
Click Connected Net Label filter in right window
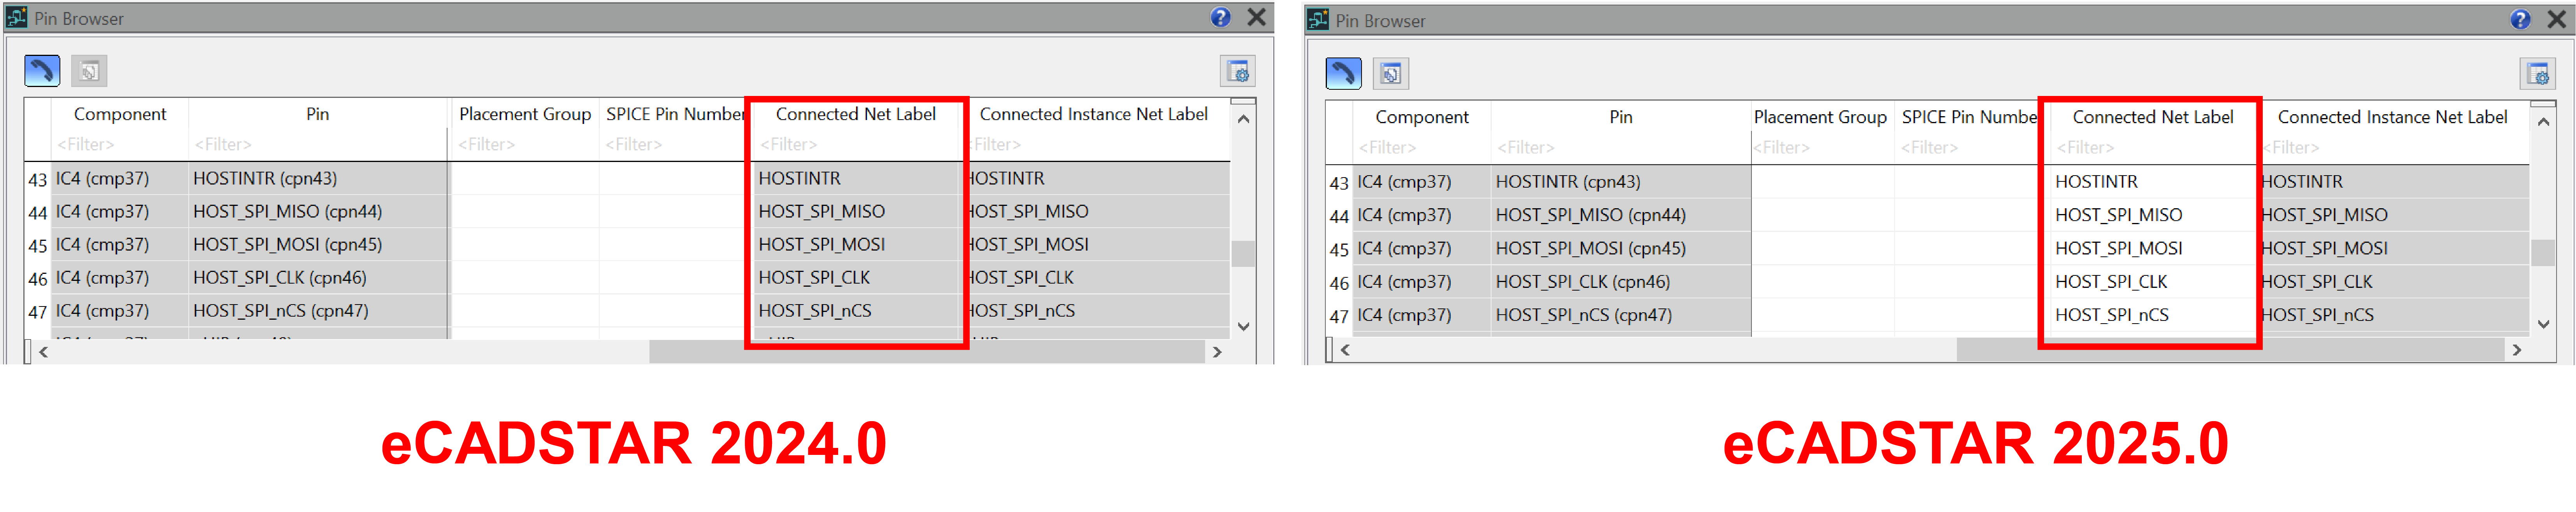[2150, 148]
